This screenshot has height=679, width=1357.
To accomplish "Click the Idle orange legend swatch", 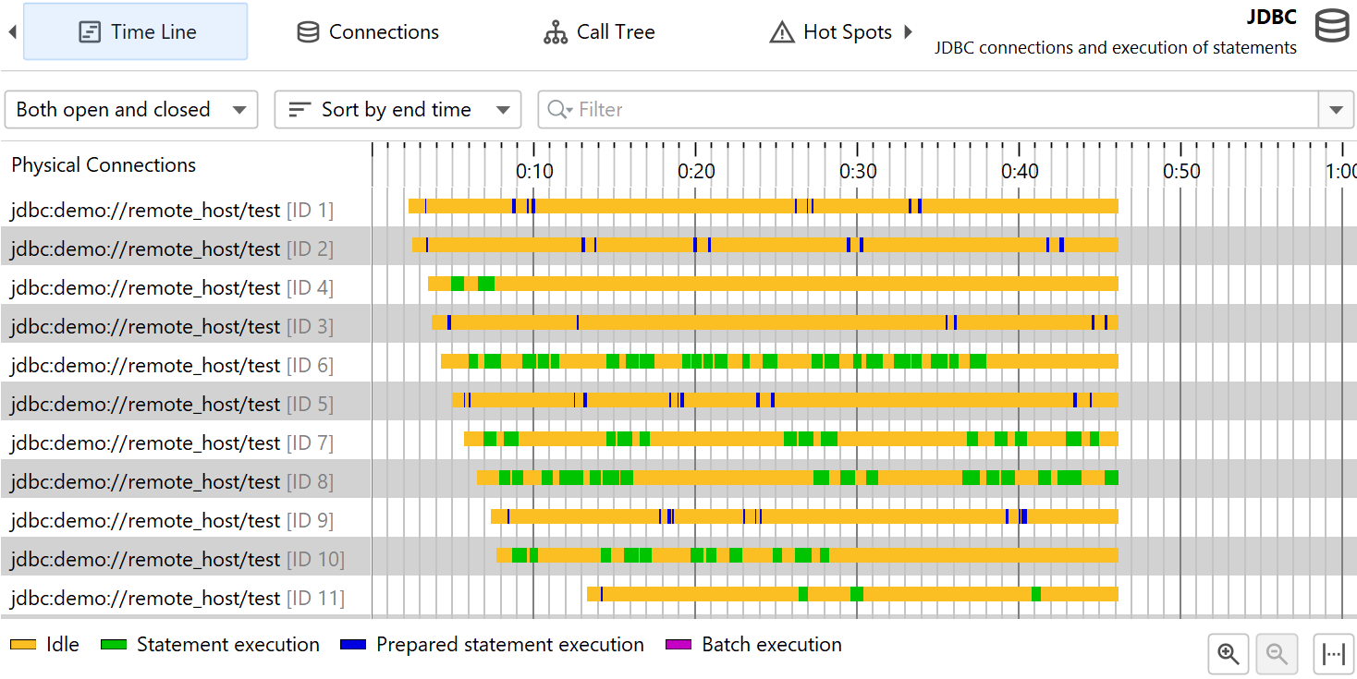I will (22, 645).
